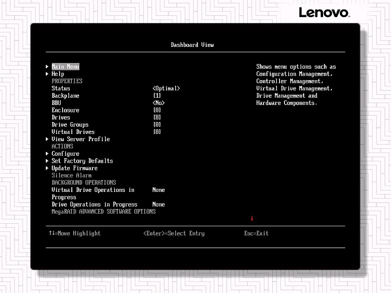Click the red scroll-down arrow indicator
This screenshot has width=391, height=293.
point(252,218)
